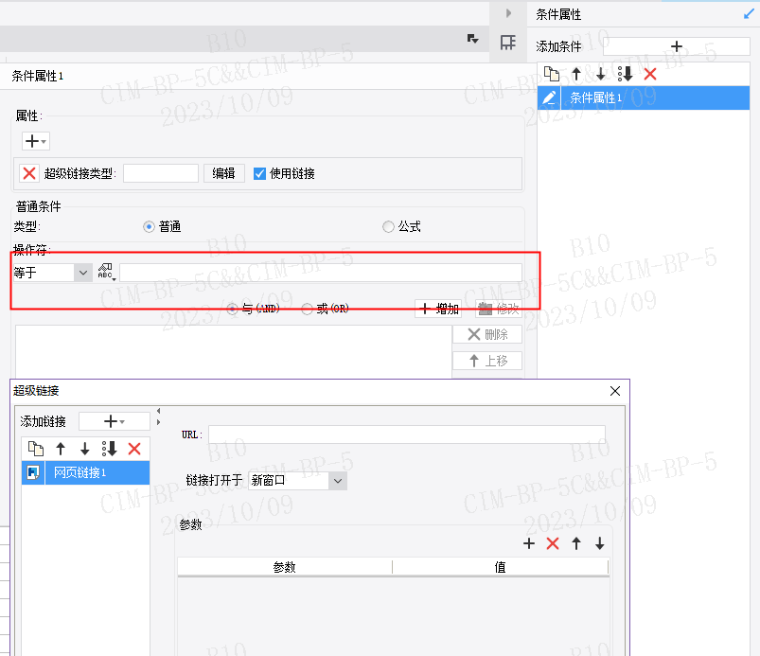This screenshot has height=656, width=760.
Task: Click sort icon in condition attributes toolbar
Action: (625, 74)
